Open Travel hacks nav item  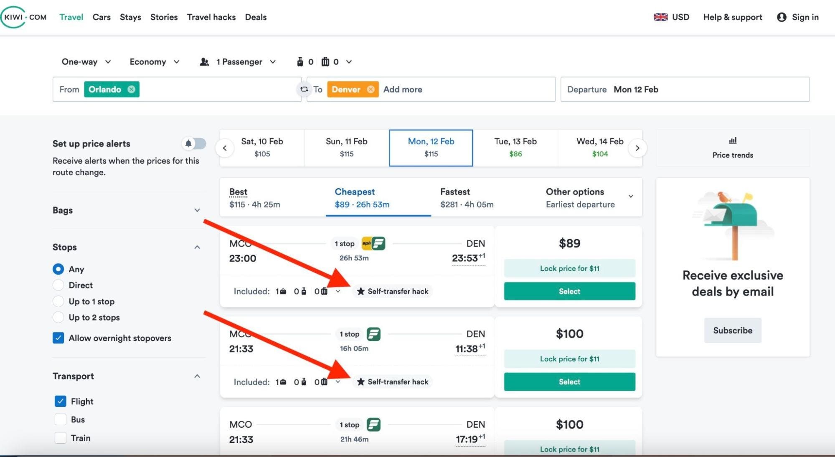211,17
